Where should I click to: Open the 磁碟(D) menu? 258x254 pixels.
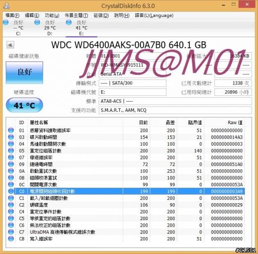tap(101, 16)
